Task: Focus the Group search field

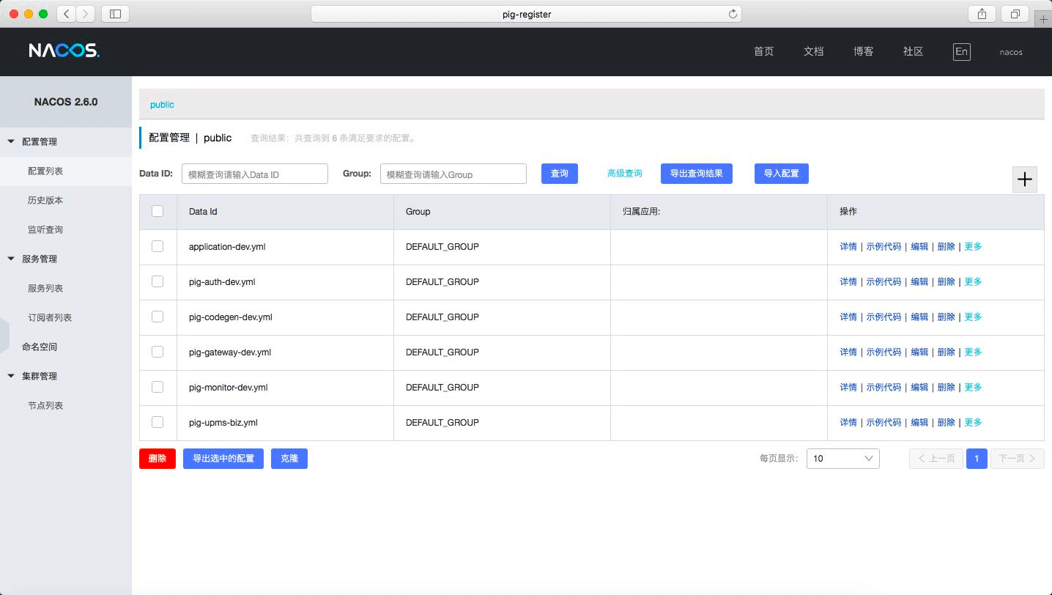Action: [453, 174]
